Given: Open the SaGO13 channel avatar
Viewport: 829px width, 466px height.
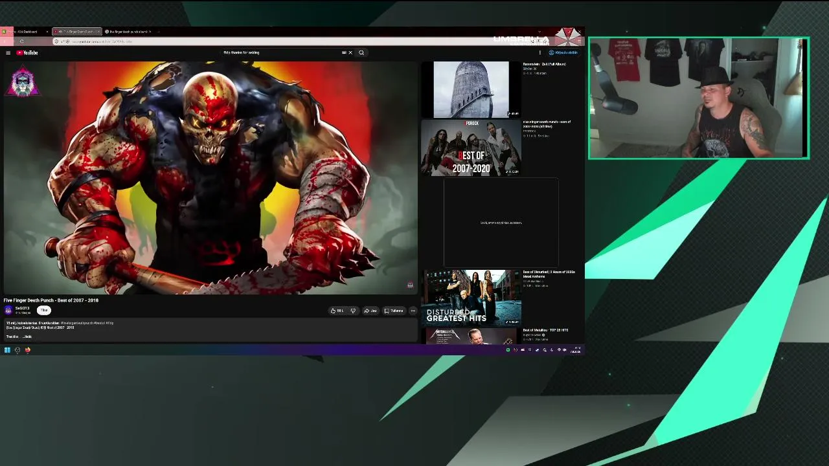Looking at the screenshot, I should 8,311.
